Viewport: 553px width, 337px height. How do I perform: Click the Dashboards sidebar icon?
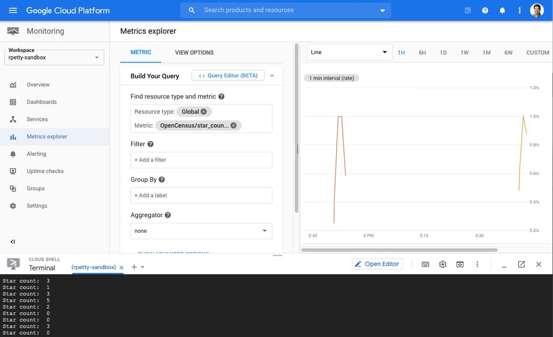coord(13,102)
